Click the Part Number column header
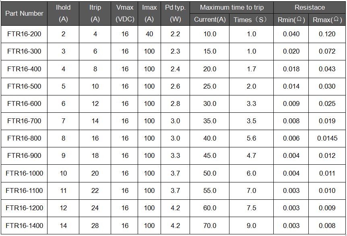This screenshot has height=236, width=347. pyautogui.click(x=24, y=13)
